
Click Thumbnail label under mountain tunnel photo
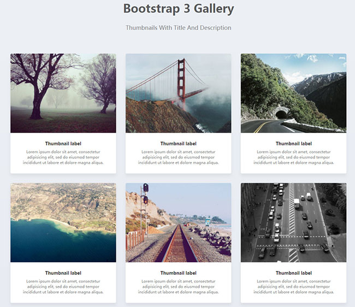[293, 144]
